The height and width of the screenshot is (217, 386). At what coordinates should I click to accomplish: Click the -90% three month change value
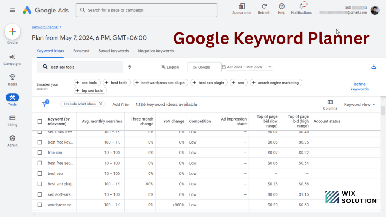(149, 184)
